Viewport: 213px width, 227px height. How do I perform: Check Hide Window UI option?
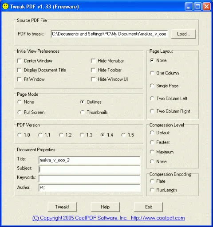pos(93,79)
